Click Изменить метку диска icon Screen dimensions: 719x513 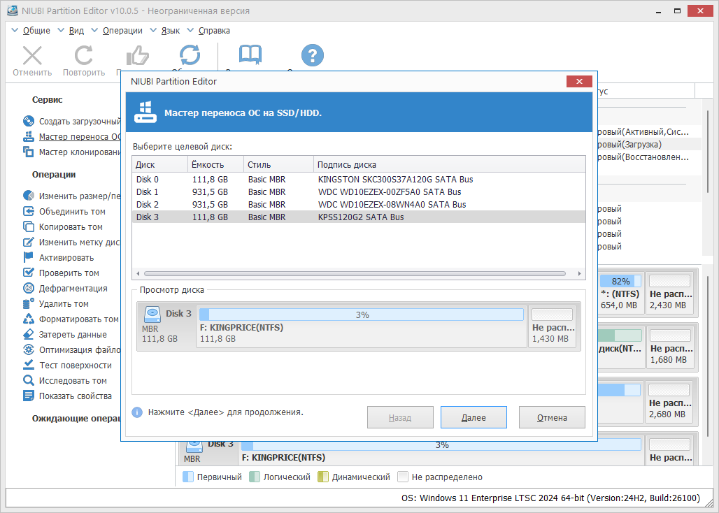29,242
